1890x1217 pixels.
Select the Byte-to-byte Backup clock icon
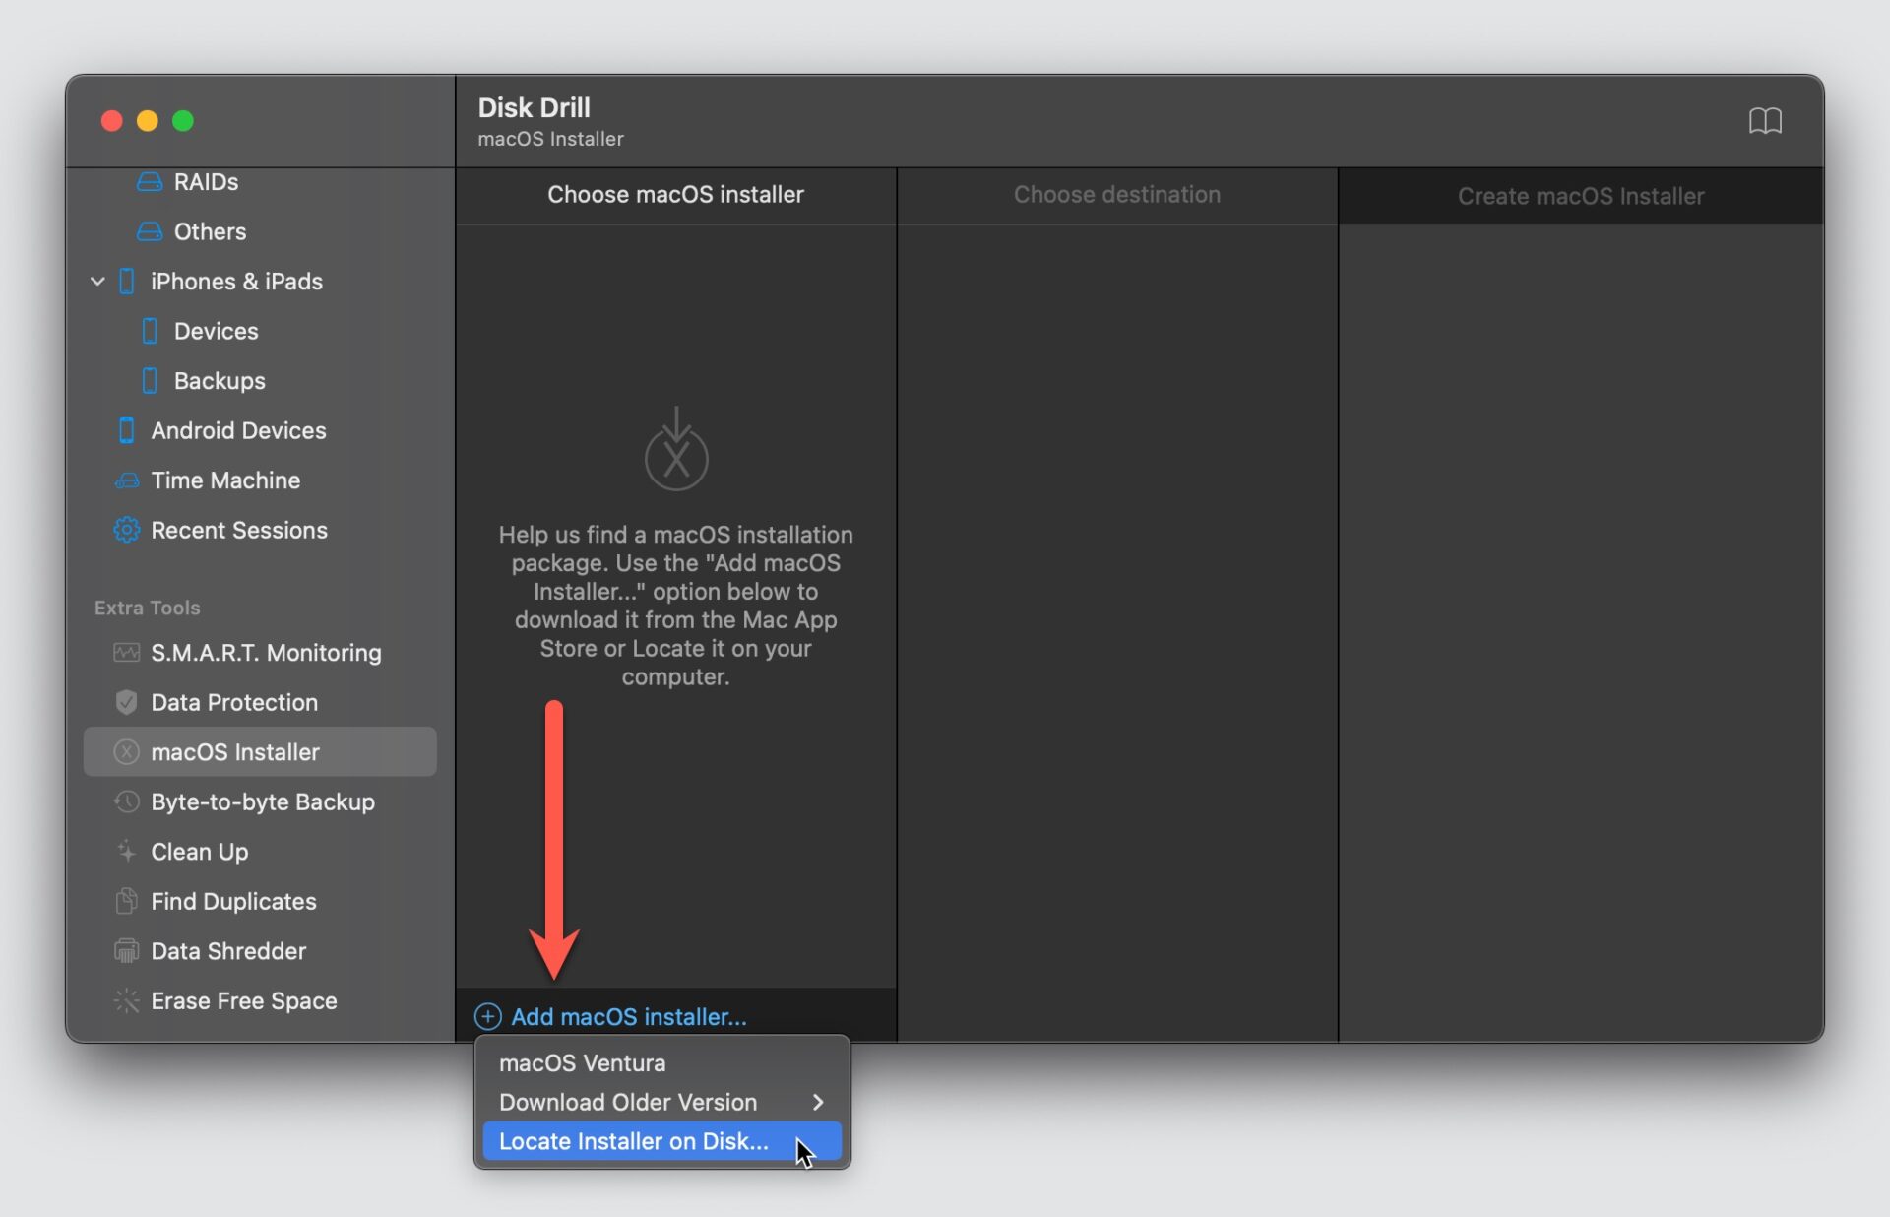click(x=127, y=802)
